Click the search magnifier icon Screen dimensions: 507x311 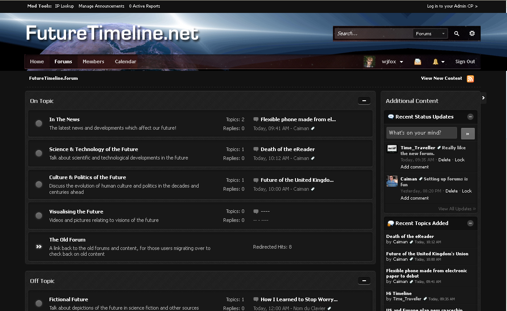point(457,33)
